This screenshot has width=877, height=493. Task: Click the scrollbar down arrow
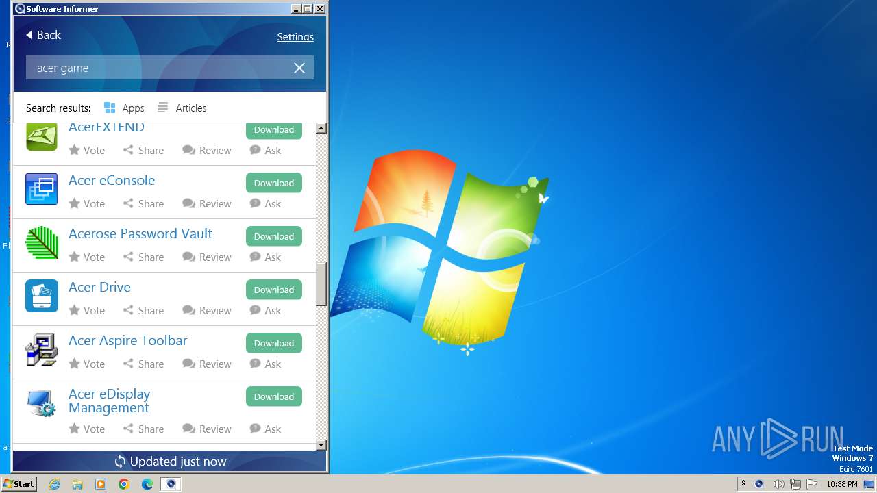[321, 445]
